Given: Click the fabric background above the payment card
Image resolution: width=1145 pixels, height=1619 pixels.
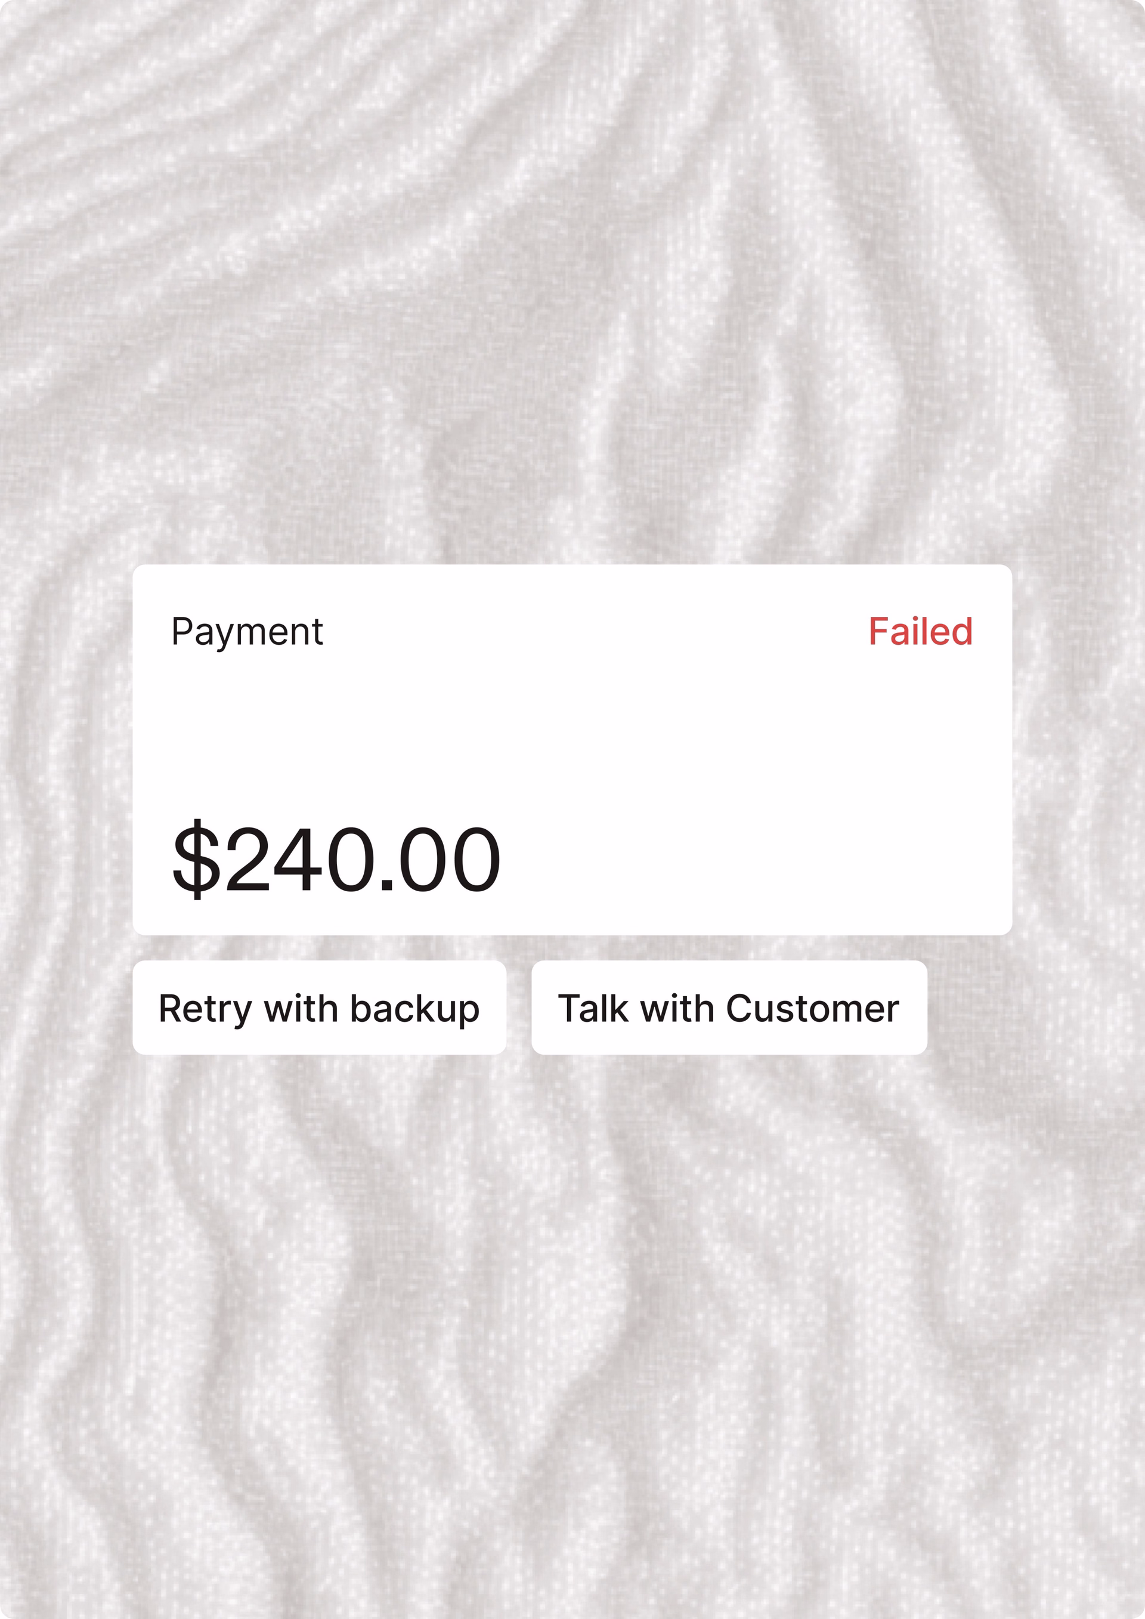Looking at the screenshot, I should tap(572, 282).
